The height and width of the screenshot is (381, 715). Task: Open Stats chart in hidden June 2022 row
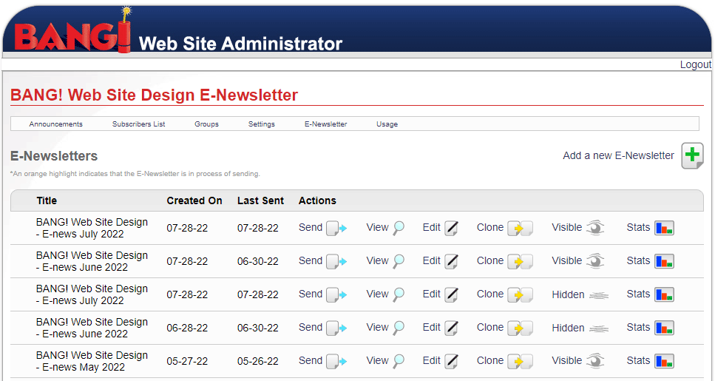664,328
